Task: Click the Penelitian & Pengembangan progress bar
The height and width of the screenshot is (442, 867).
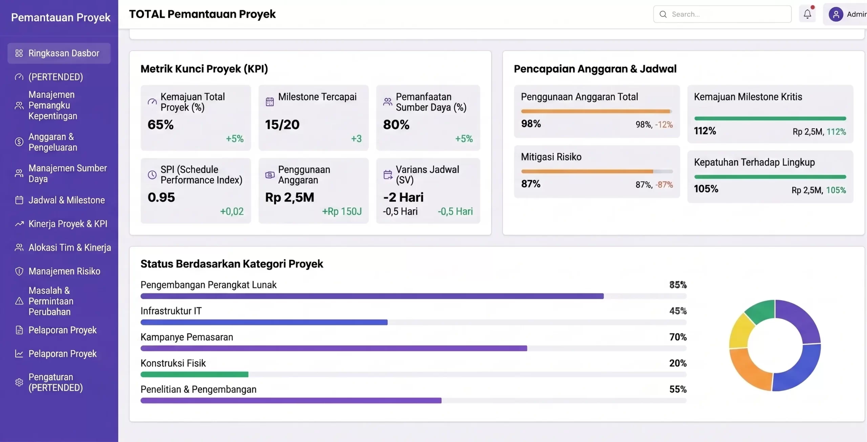Action: point(413,400)
